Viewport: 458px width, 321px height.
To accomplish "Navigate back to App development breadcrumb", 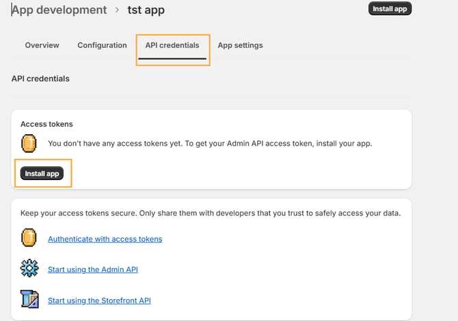I will click(x=59, y=10).
